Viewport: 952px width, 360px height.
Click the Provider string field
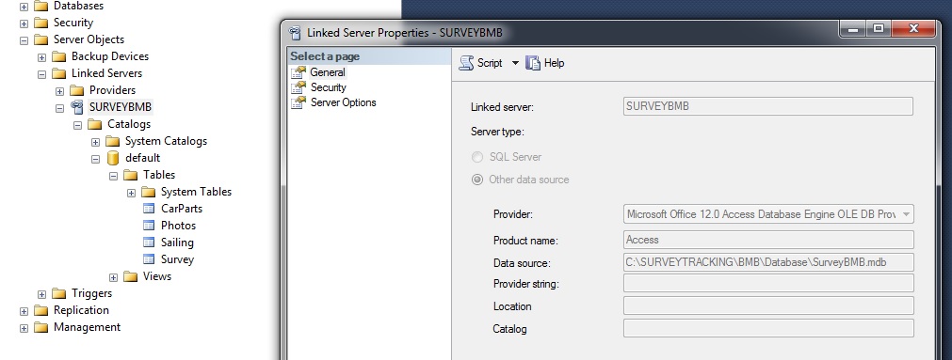pos(768,283)
